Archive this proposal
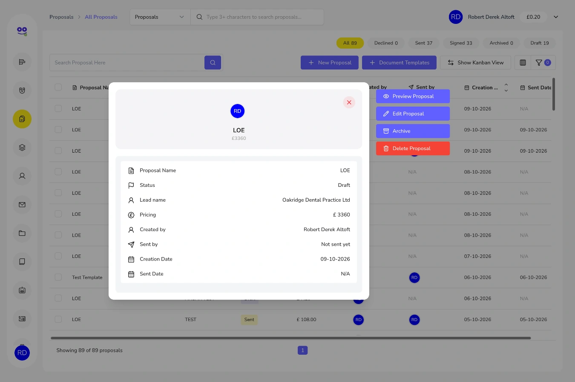Viewport: 575px width, 382px height. (413, 131)
